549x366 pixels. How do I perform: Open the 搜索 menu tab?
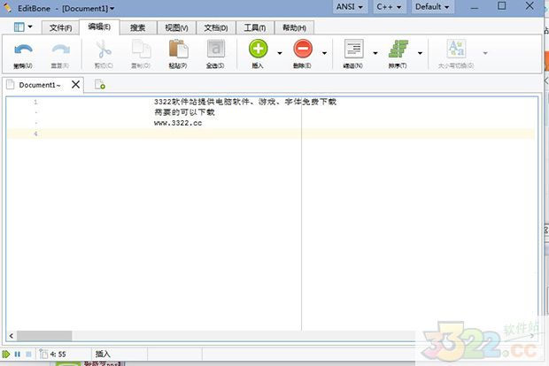tap(138, 27)
